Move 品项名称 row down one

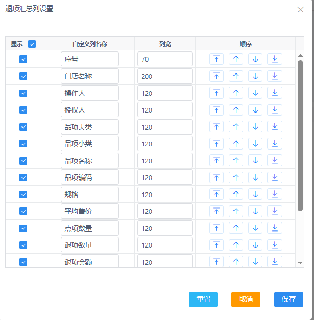point(255,160)
